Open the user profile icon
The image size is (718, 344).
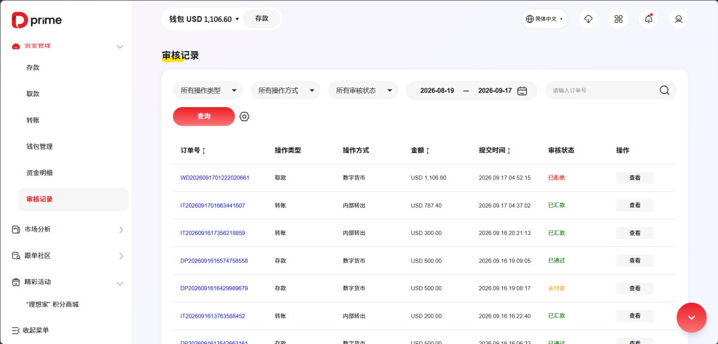click(678, 19)
